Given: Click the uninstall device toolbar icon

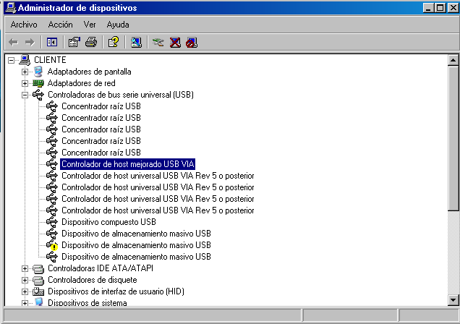Looking at the screenshot, I should point(175,43).
